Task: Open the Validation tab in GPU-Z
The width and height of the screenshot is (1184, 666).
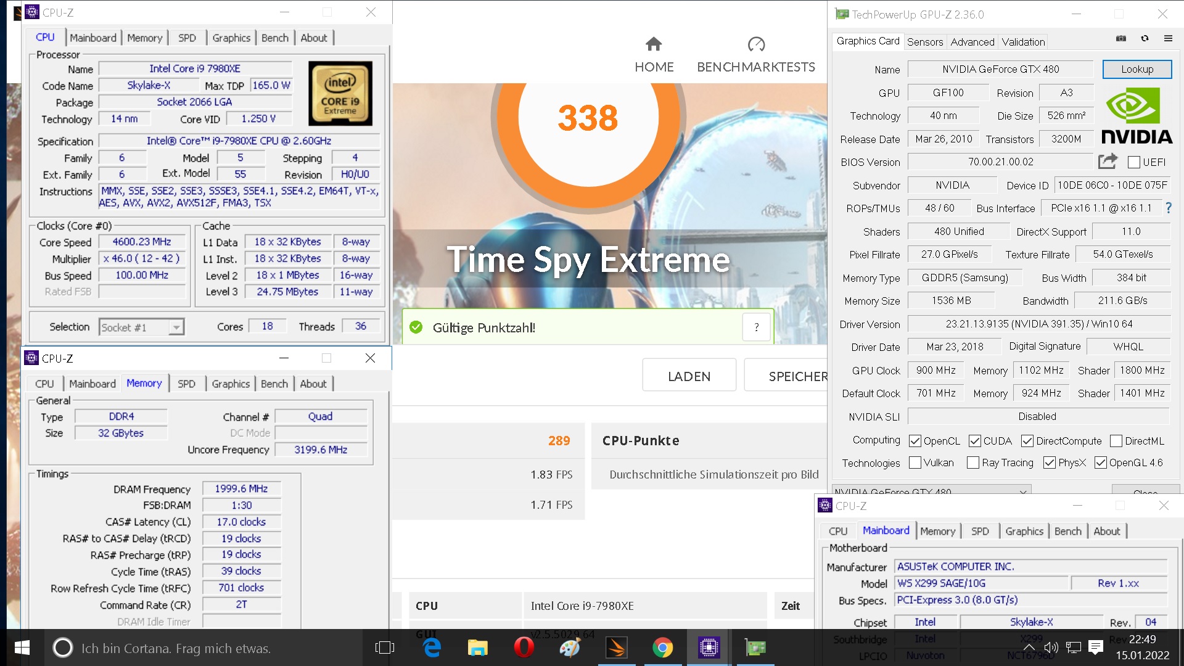Action: [1023, 42]
